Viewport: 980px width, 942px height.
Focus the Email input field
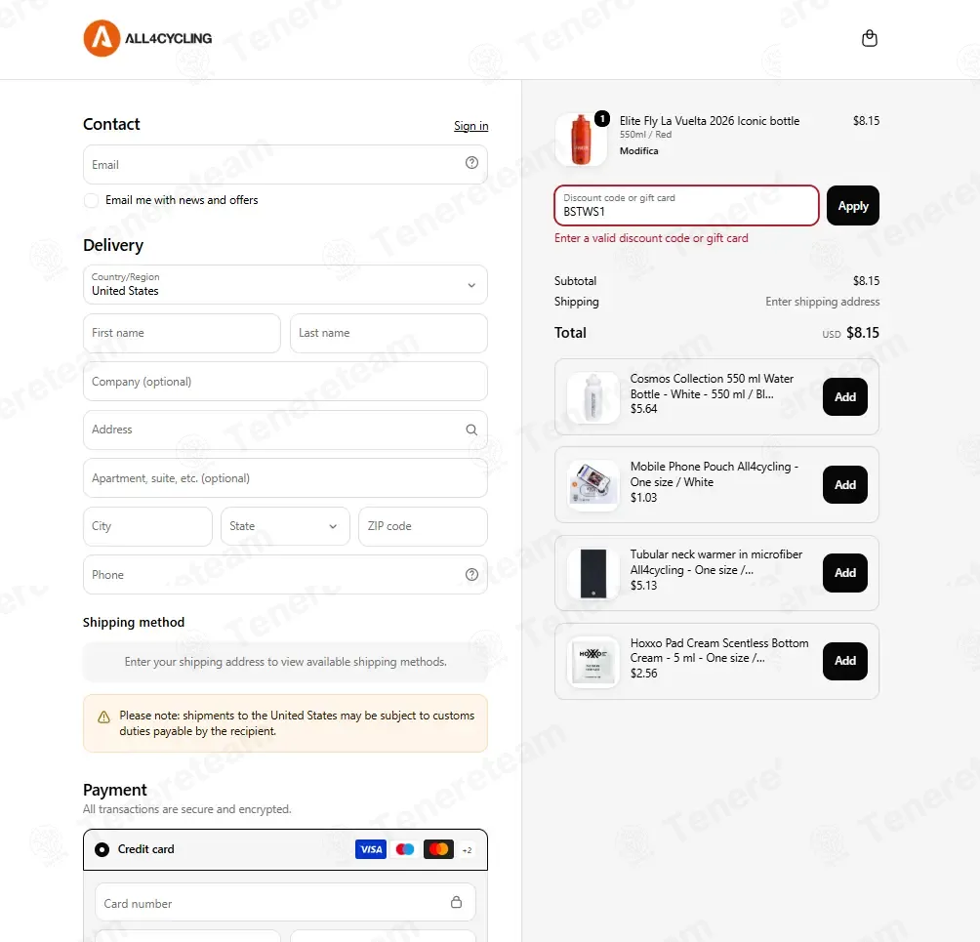pos(285,164)
